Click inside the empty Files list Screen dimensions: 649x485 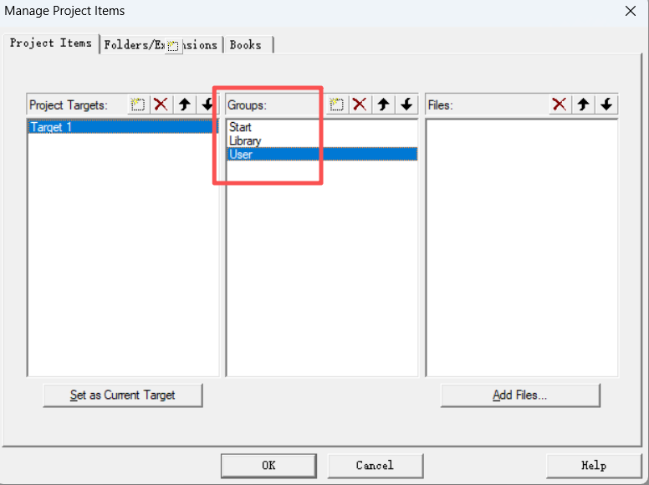(522, 248)
